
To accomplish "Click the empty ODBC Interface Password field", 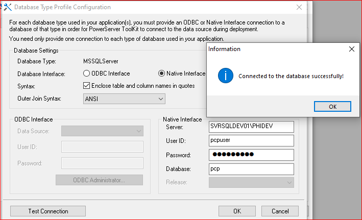I will 102,163.
